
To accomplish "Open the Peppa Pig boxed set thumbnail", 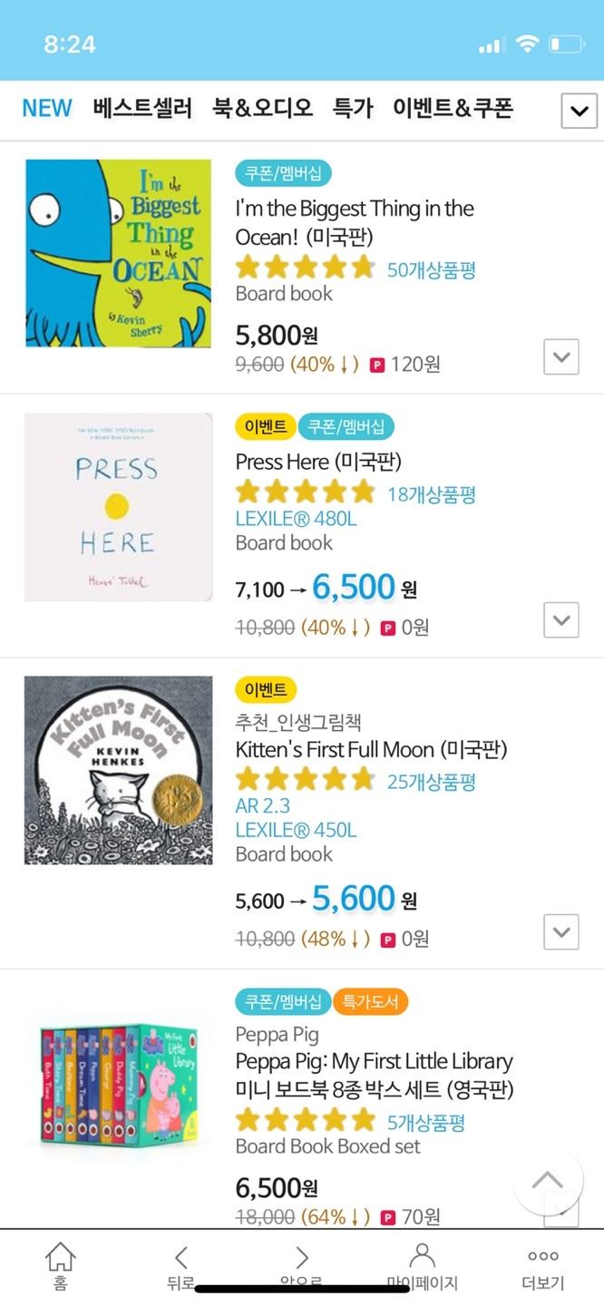I will 118,1082.
